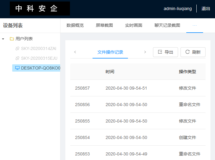Click the 导出 export button
This screenshot has height=160, width=215.
[x=166, y=52]
